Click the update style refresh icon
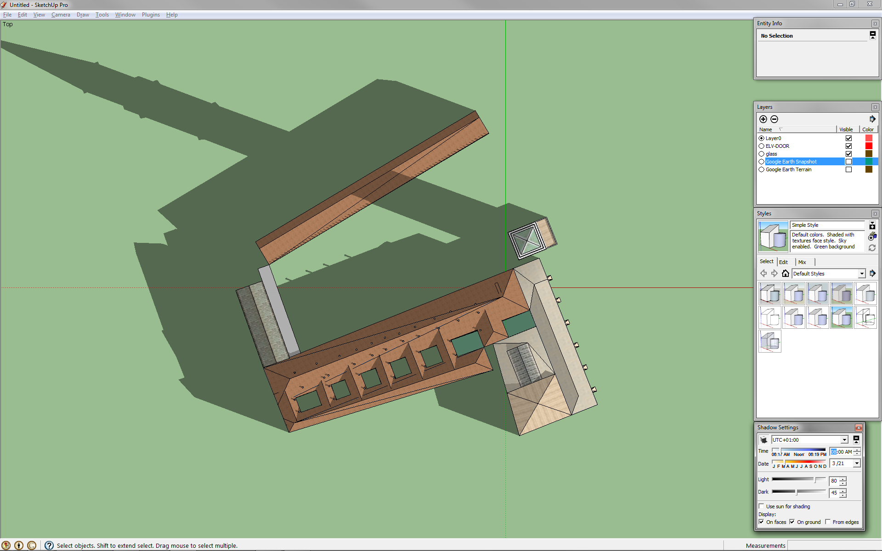This screenshot has width=882, height=551. 872,248
